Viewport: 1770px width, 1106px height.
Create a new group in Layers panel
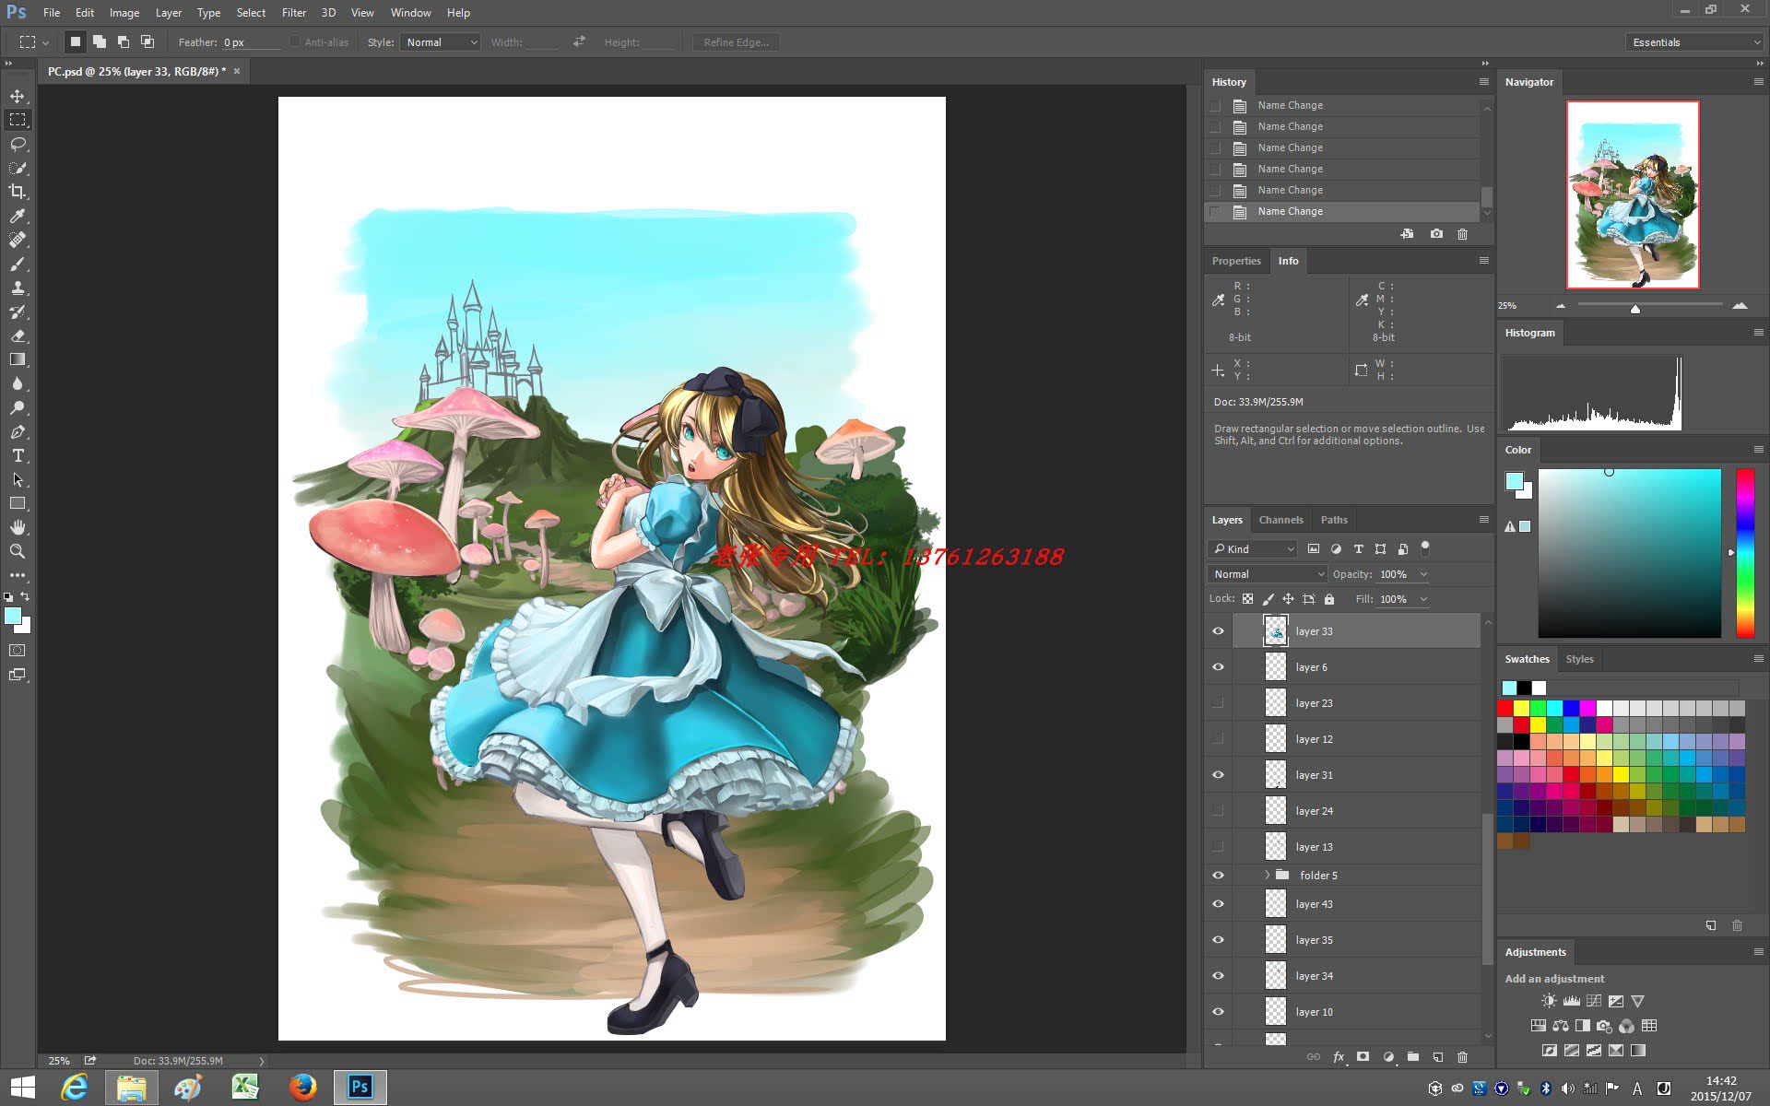point(1412,1057)
